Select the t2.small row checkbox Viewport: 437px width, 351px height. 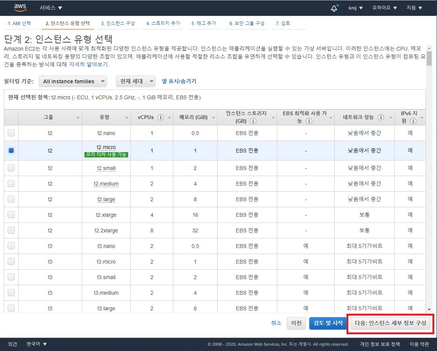click(x=11, y=168)
